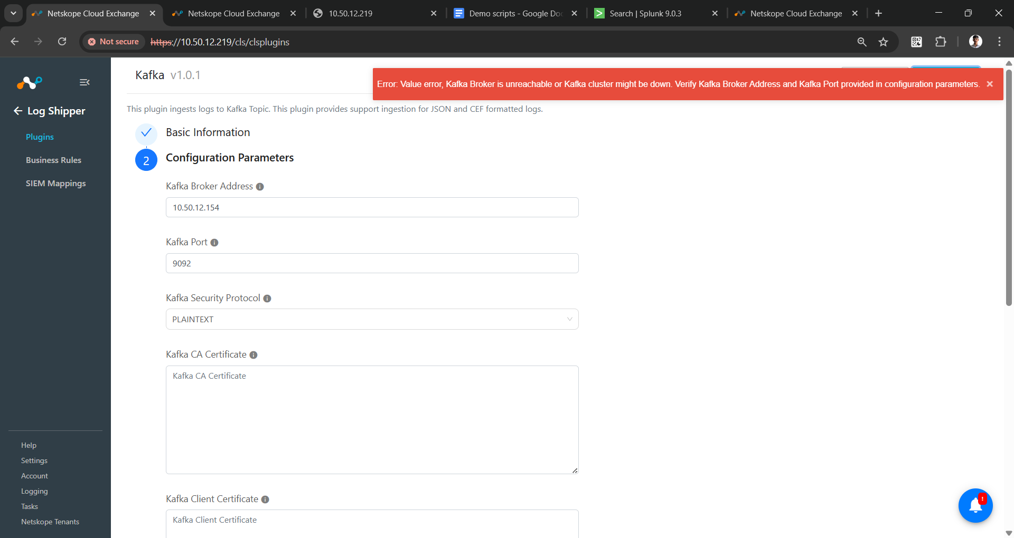
Task: Open the QR code extension icon
Action: point(917,42)
